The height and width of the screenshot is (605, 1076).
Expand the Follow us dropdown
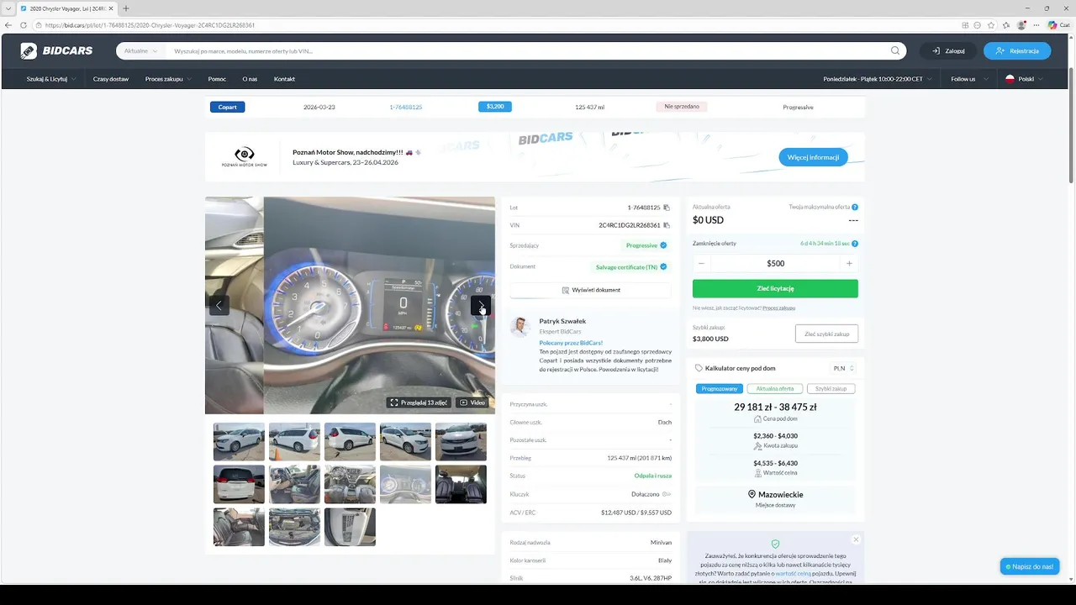click(968, 79)
